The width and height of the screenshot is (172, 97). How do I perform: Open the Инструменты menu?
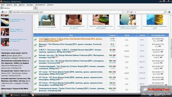[x=40, y=5]
